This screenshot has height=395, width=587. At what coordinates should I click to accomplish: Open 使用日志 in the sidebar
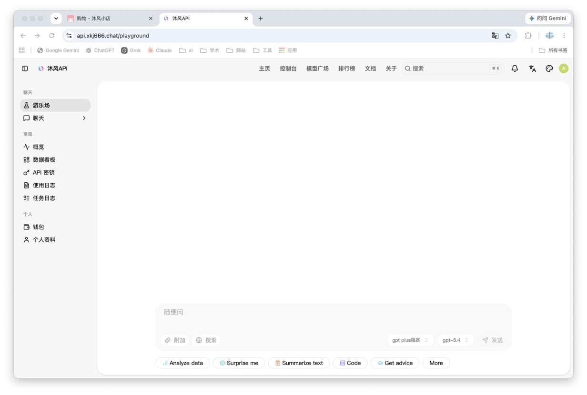coord(55,185)
